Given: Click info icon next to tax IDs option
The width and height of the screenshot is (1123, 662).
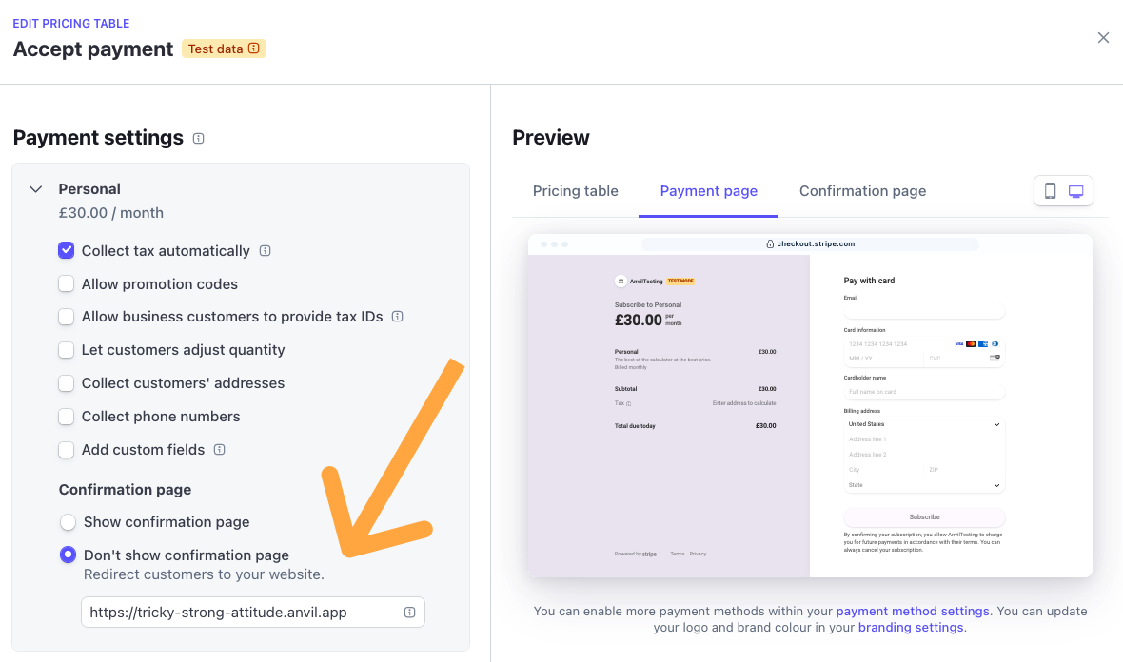Looking at the screenshot, I should point(398,317).
